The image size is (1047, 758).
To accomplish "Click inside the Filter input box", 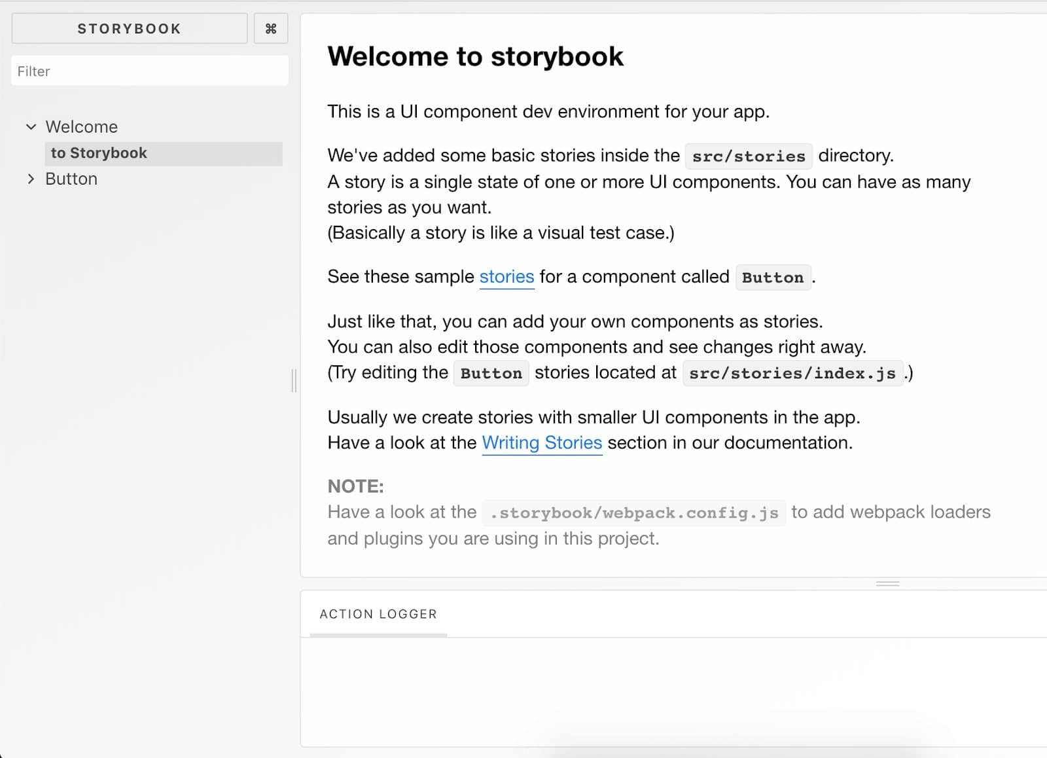I will (149, 70).
